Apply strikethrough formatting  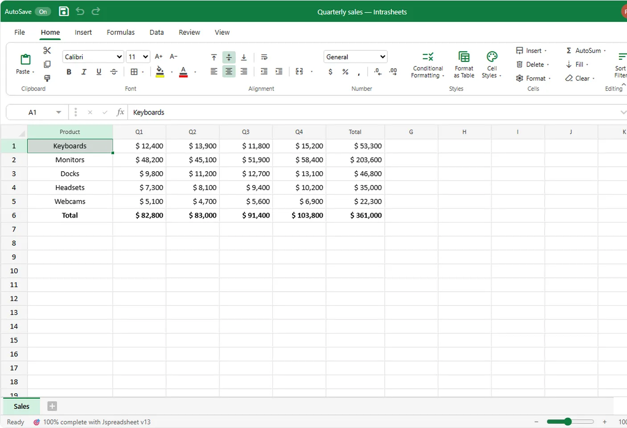(x=114, y=72)
